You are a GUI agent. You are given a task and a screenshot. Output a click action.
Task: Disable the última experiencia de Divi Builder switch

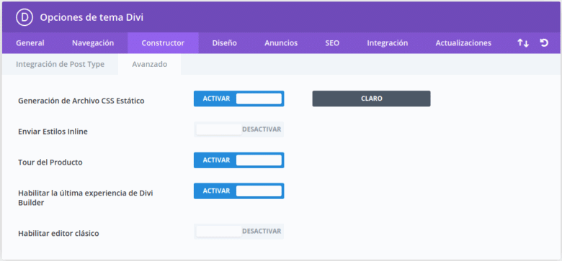point(238,191)
